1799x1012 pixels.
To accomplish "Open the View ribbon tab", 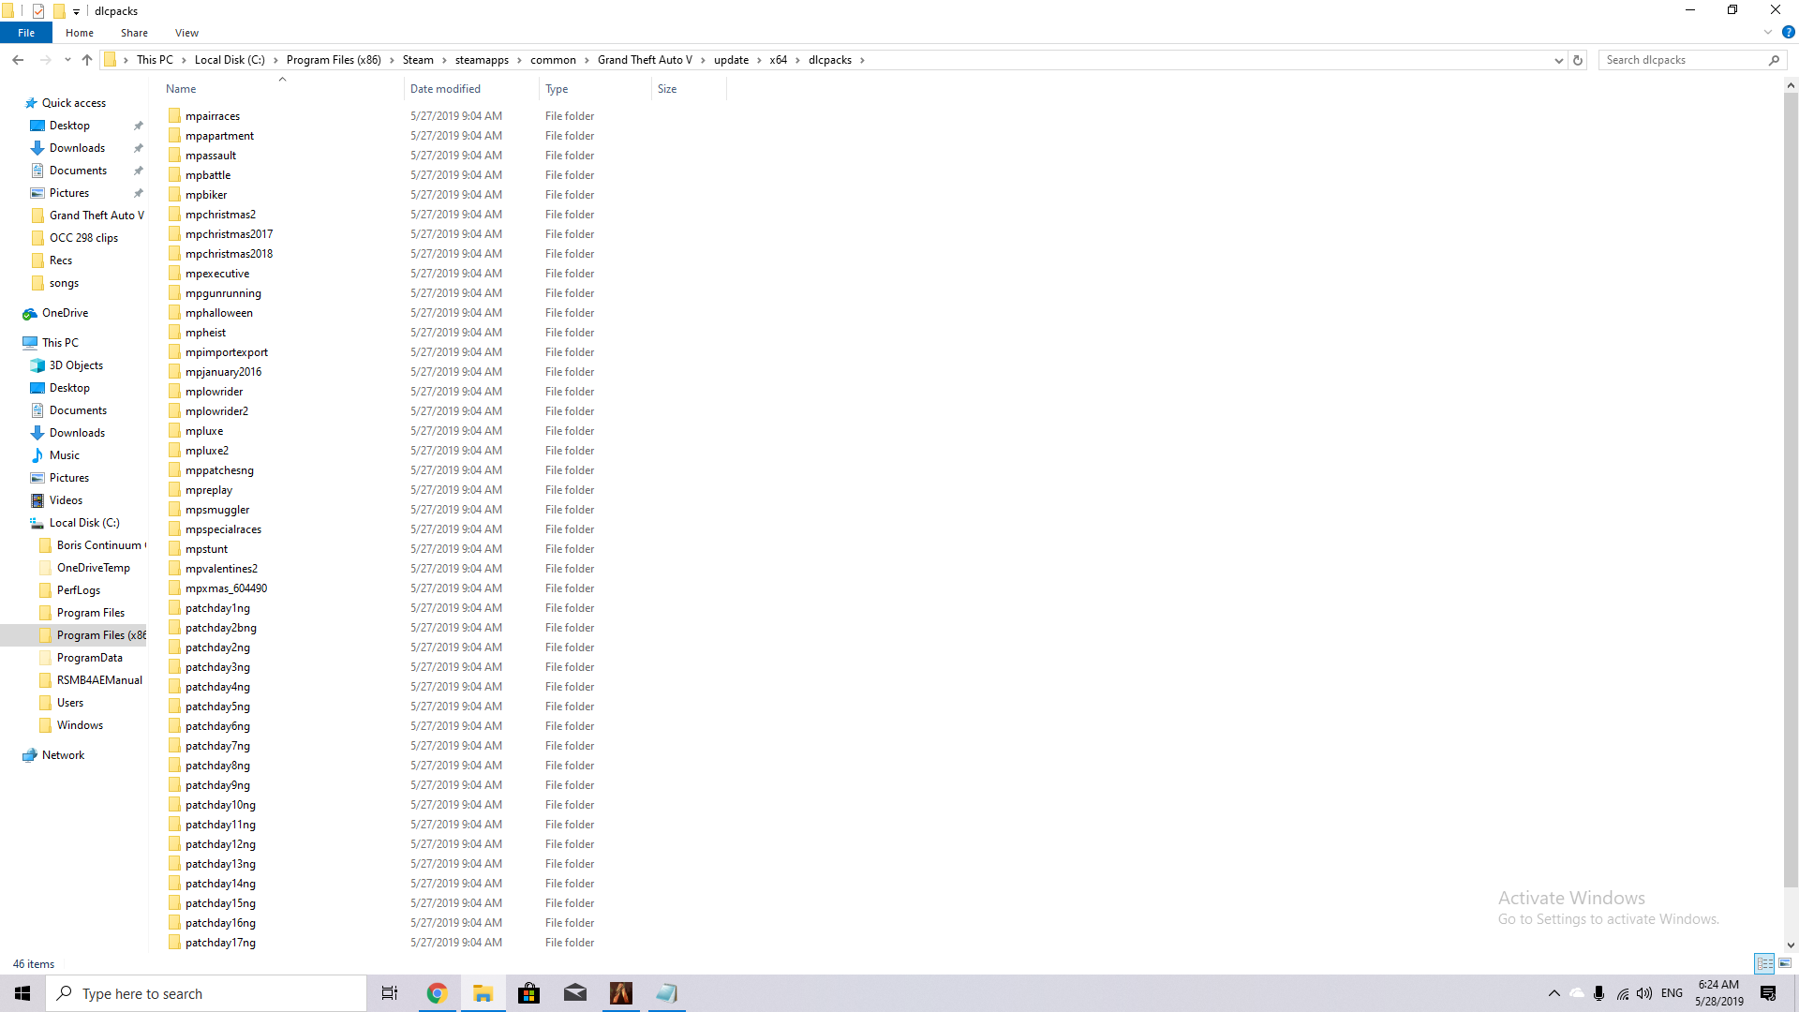I will point(186,33).
